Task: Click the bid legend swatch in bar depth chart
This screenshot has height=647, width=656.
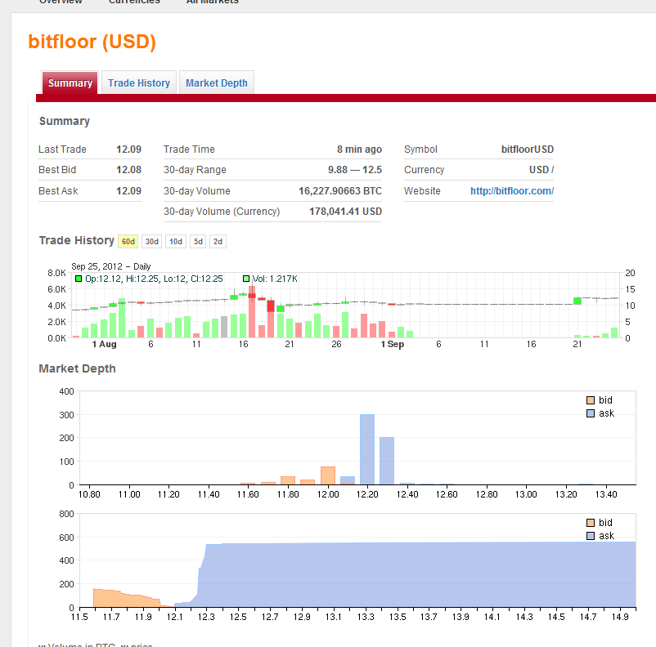Action: pos(591,400)
